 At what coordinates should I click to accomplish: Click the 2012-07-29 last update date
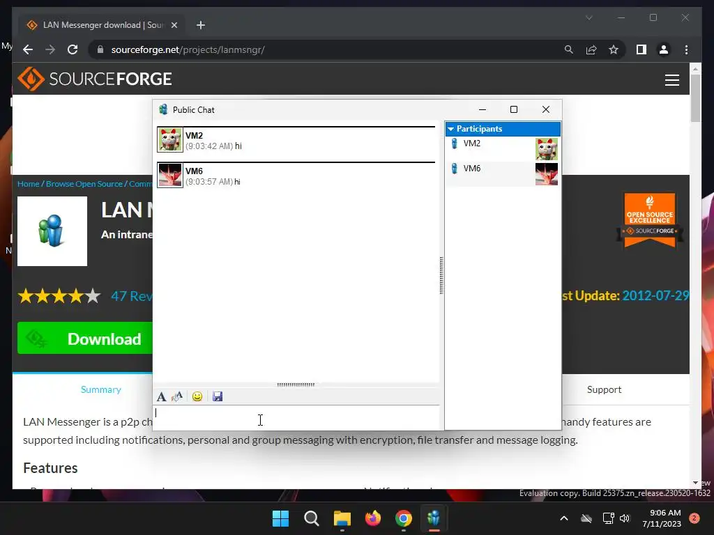point(655,295)
